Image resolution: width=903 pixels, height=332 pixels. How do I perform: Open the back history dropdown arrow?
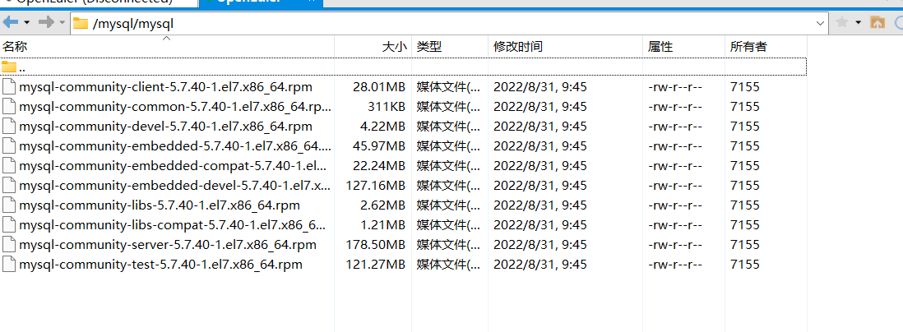pos(26,23)
